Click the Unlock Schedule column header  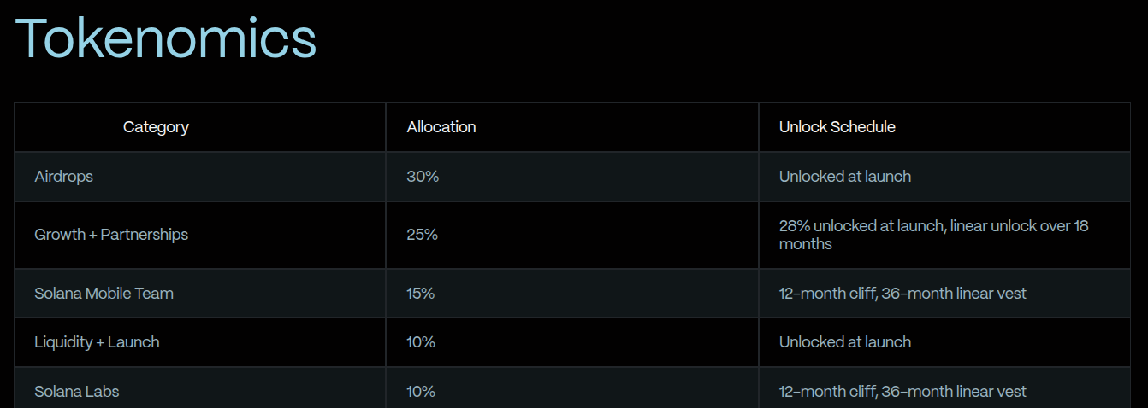pyautogui.click(x=837, y=127)
